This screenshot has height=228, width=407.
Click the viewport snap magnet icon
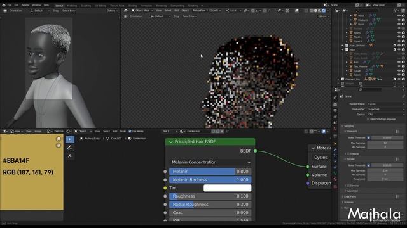[x=252, y=11]
